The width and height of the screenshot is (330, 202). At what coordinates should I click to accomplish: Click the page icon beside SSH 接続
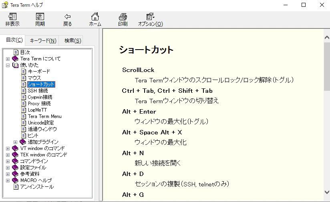pos(24,90)
